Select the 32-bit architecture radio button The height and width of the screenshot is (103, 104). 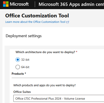(x=18, y=60)
